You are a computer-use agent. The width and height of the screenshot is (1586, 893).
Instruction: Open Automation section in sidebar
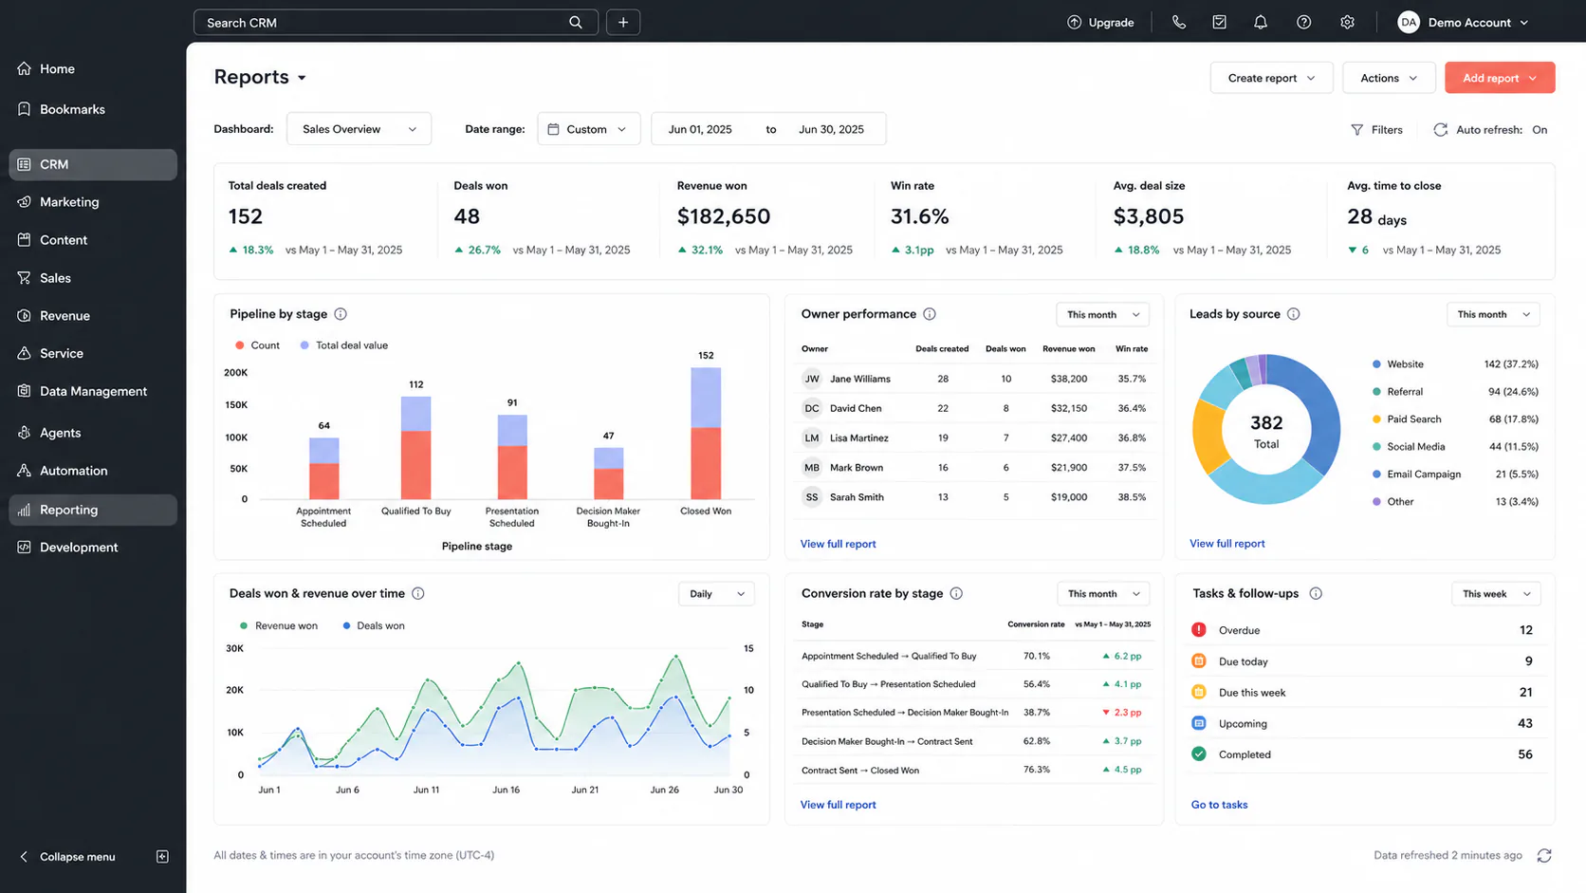coord(93,471)
